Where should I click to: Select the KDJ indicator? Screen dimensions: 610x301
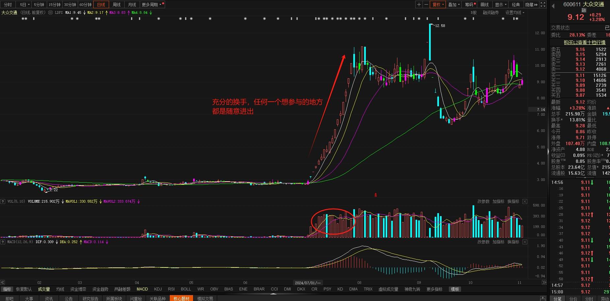pyautogui.click(x=158, y=289)
